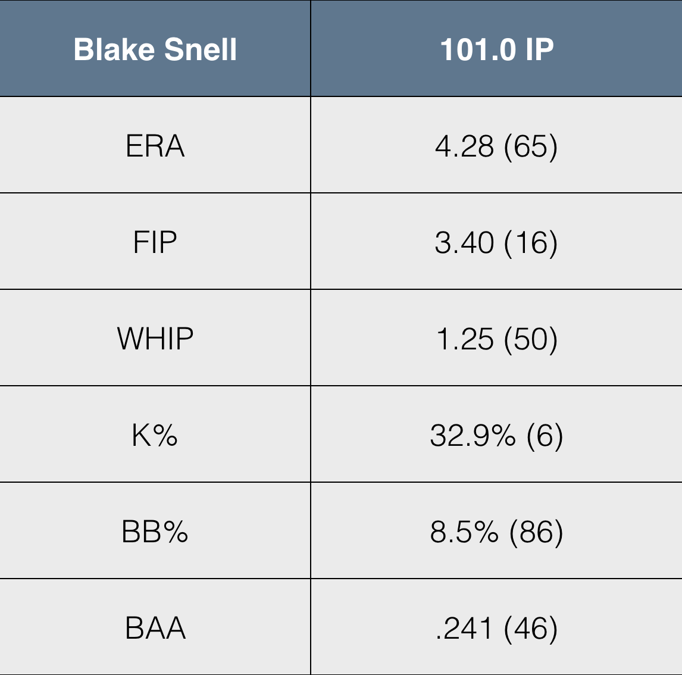Click the ERA rank number 65
The height and width of the screenshot is (675, 682).
click(x=530, y=146)
